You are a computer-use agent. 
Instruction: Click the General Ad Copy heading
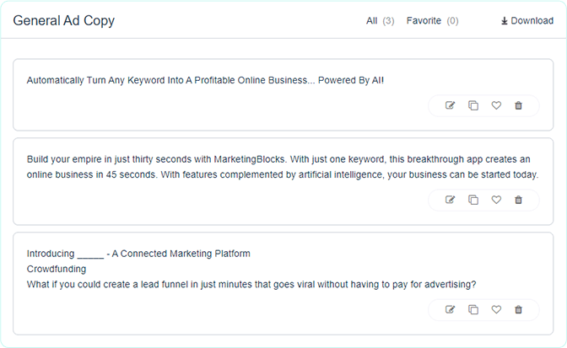coord(64,20)
